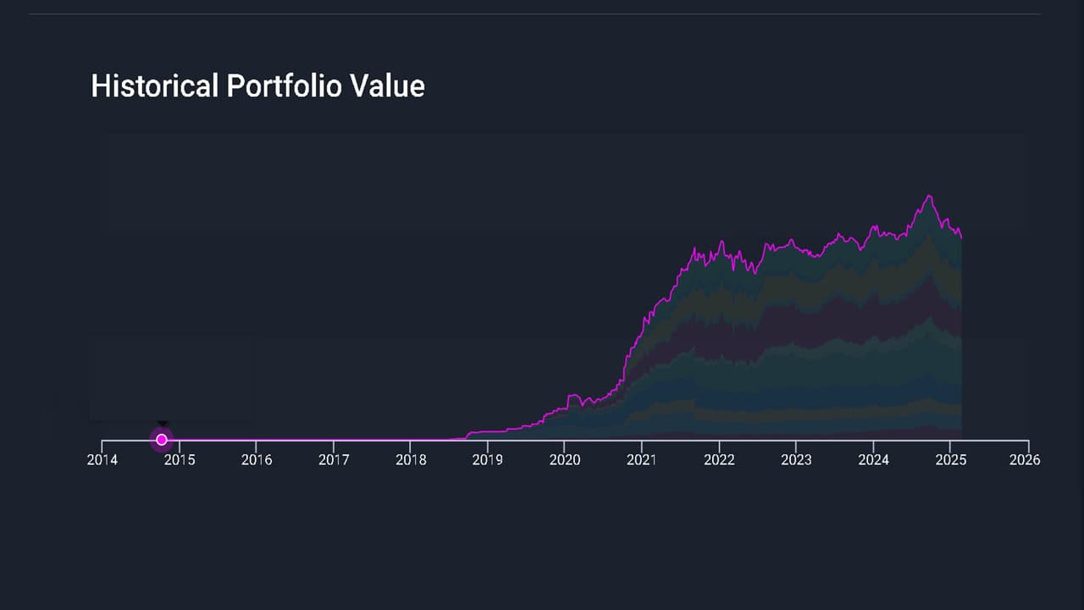Click the 2019 axis label
This screenshot has width=1084, height=610.
pos(488,460)
